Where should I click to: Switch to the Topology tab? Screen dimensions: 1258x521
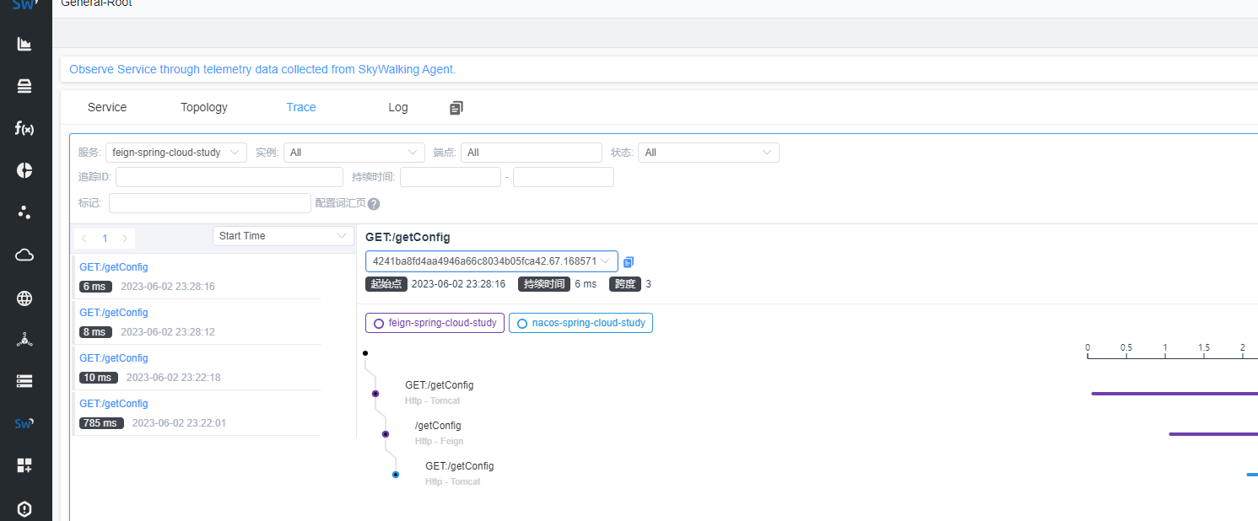204,107
